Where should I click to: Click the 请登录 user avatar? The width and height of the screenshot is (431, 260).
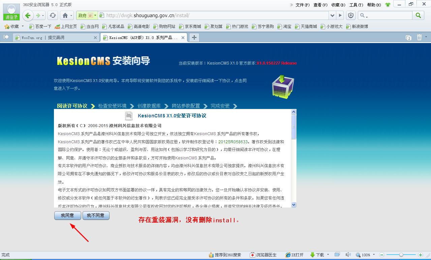pyautogui.click(x=11, y=12)
